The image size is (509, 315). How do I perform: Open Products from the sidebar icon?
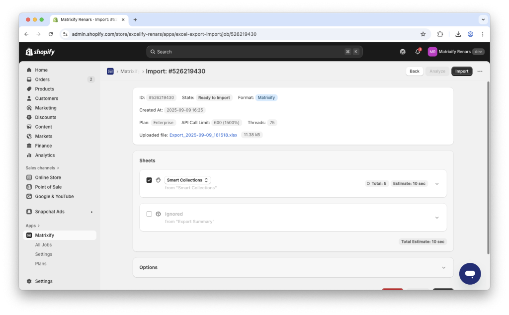click(x=30, y=88)
